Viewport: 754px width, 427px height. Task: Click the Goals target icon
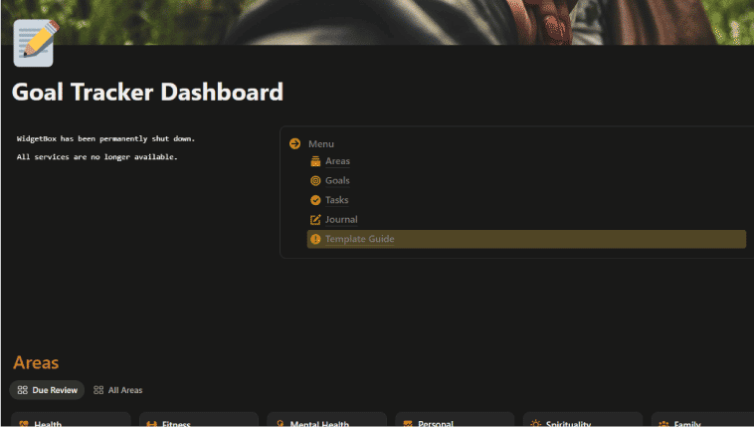pyautogui.click(x=315, y=180)
